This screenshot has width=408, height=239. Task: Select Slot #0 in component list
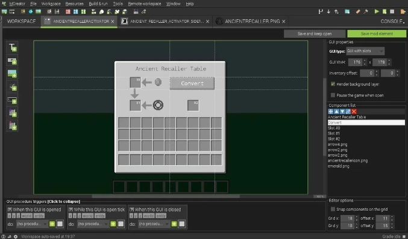[x=366, y=128]
